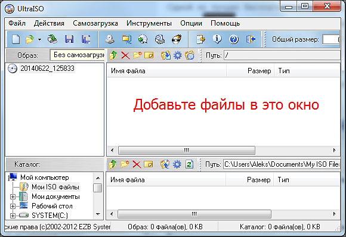
Task: Click red Delete X in image toolbar
Action: click(125, 55)
